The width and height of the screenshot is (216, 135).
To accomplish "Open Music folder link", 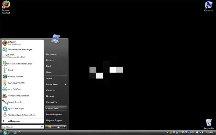I will (x=56, y=66).
